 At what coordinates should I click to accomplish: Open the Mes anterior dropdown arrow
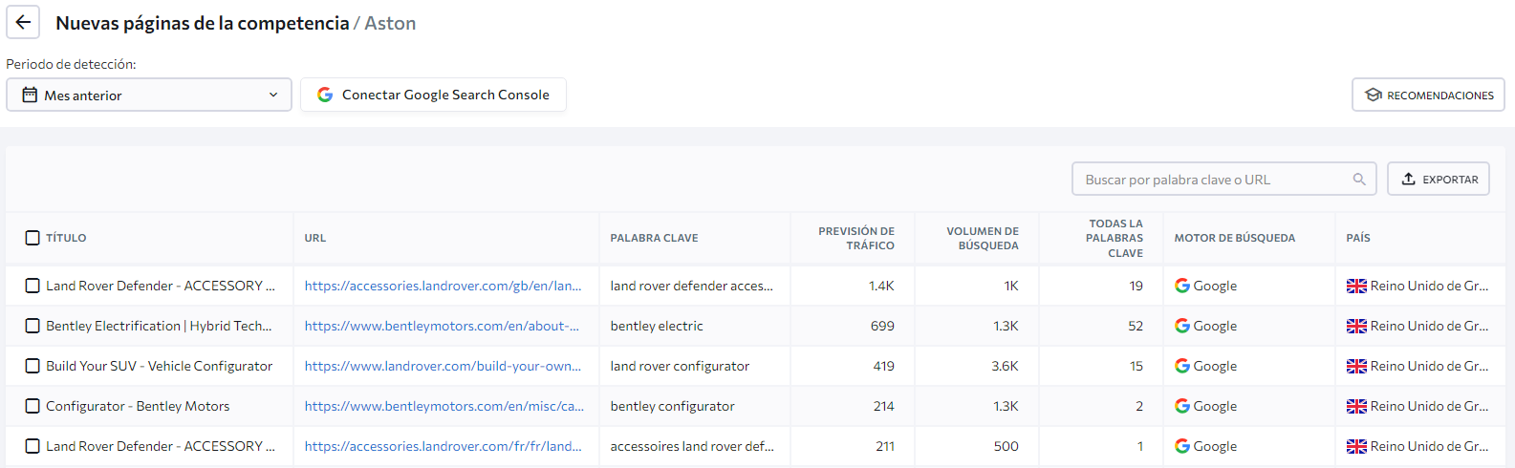273,95
